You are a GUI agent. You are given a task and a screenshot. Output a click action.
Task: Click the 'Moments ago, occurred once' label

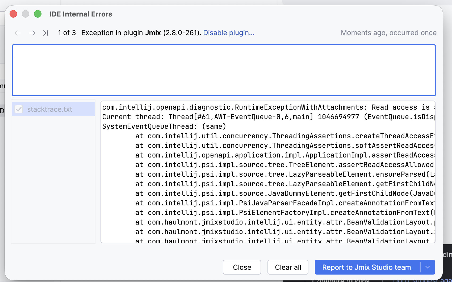tap(388, 33)
